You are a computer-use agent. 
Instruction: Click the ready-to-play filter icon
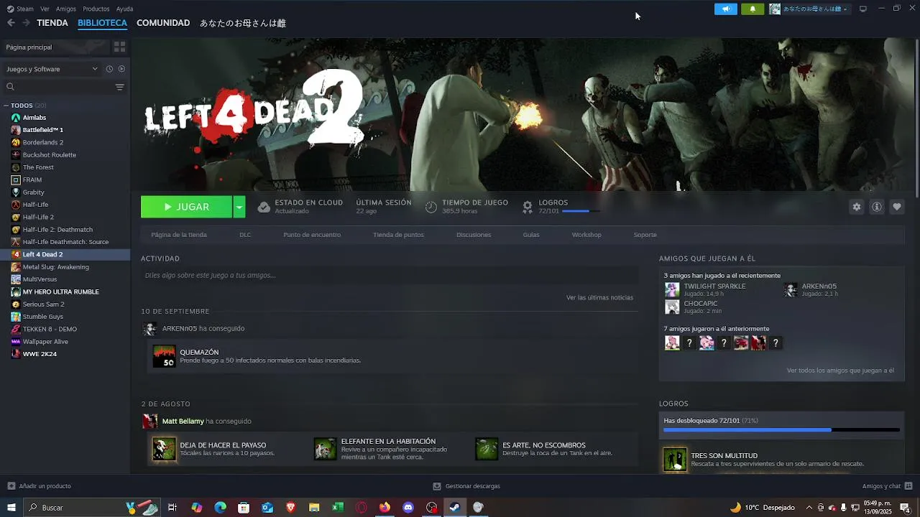[121, 69]
